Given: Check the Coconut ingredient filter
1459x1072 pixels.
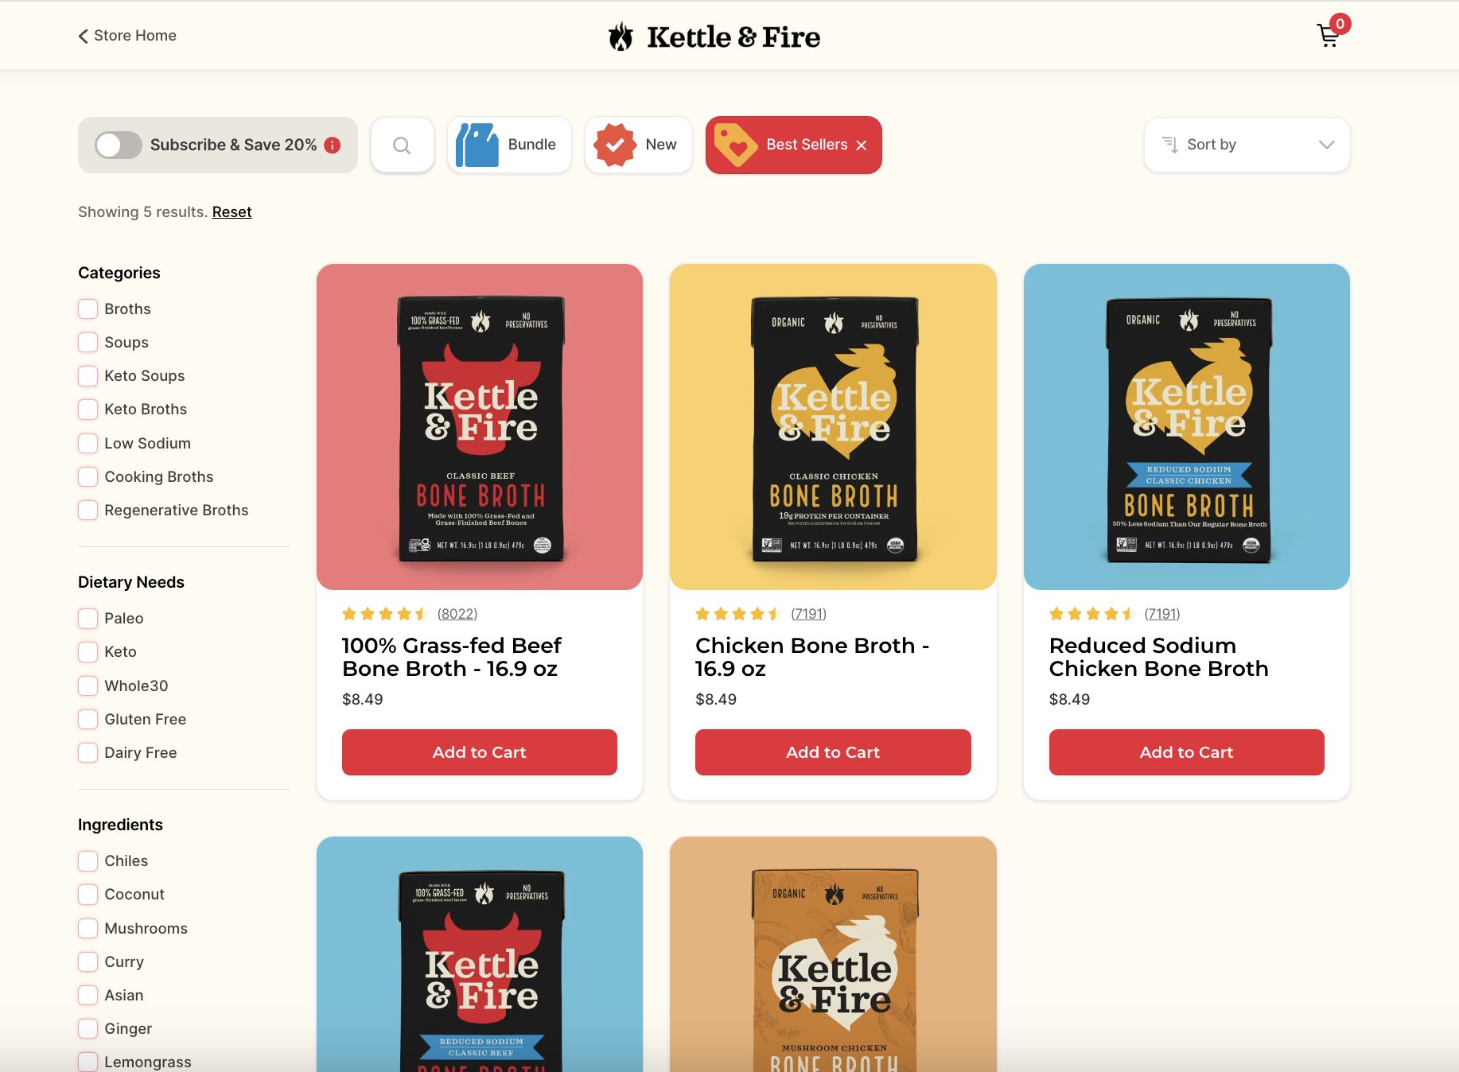Looking at the screenshot, I should click(x=88, y=894).
